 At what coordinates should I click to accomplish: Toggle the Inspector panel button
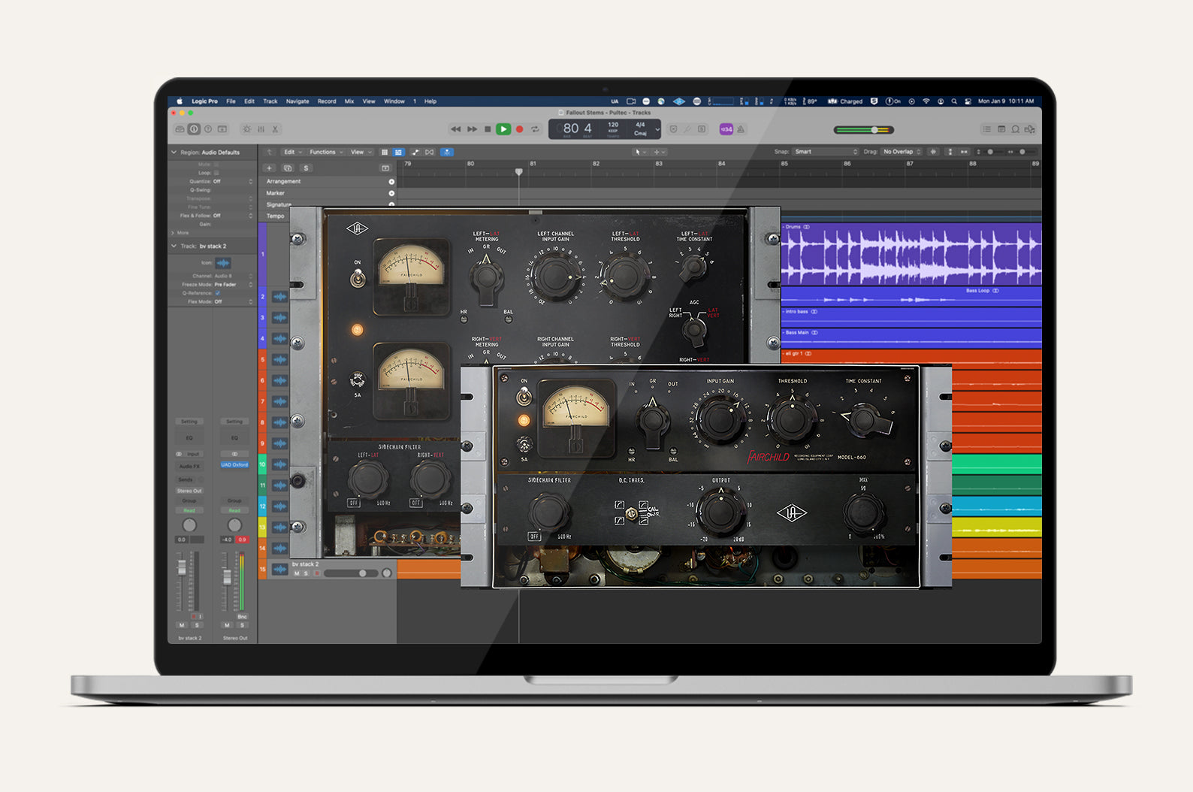194,129
